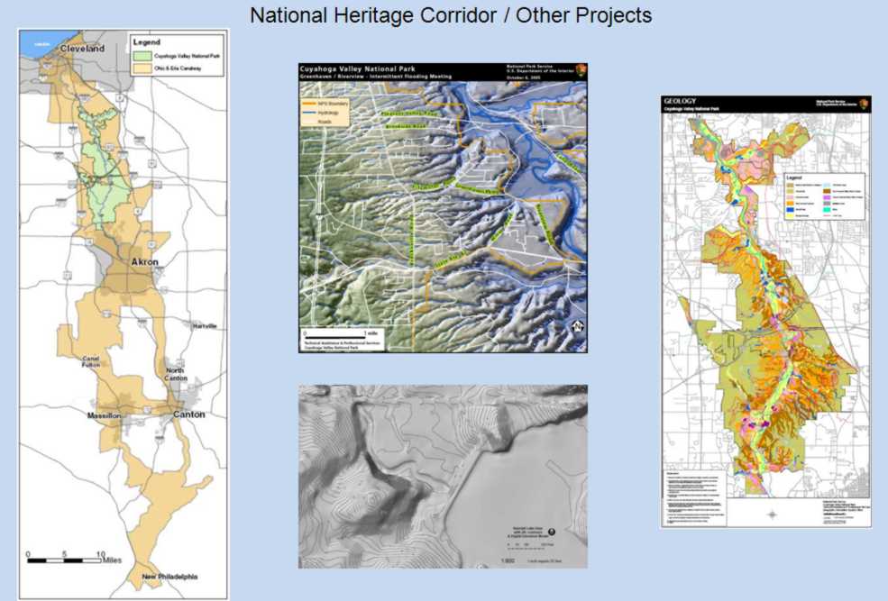This screenshot has height=601, width=888.
Task: Click the "North Canton" town label
Action: pyautogui.click(x=175, y=374)
